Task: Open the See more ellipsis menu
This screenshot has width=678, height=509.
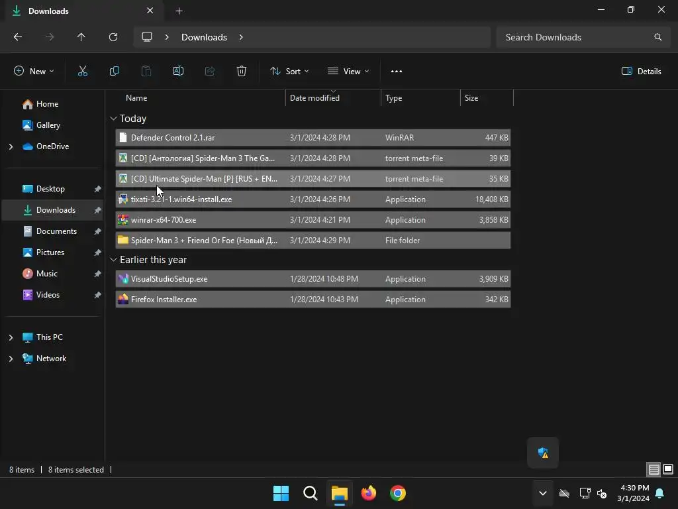Action: pyautogui.click(x=397, y=72)
